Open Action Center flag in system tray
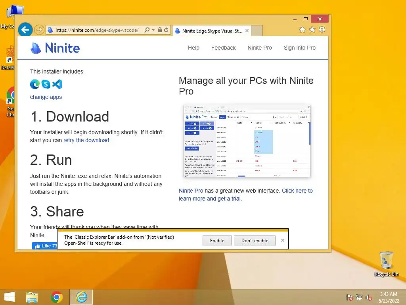Image resolution: width=406 pixels, height=305 pixels. (349, 297)
